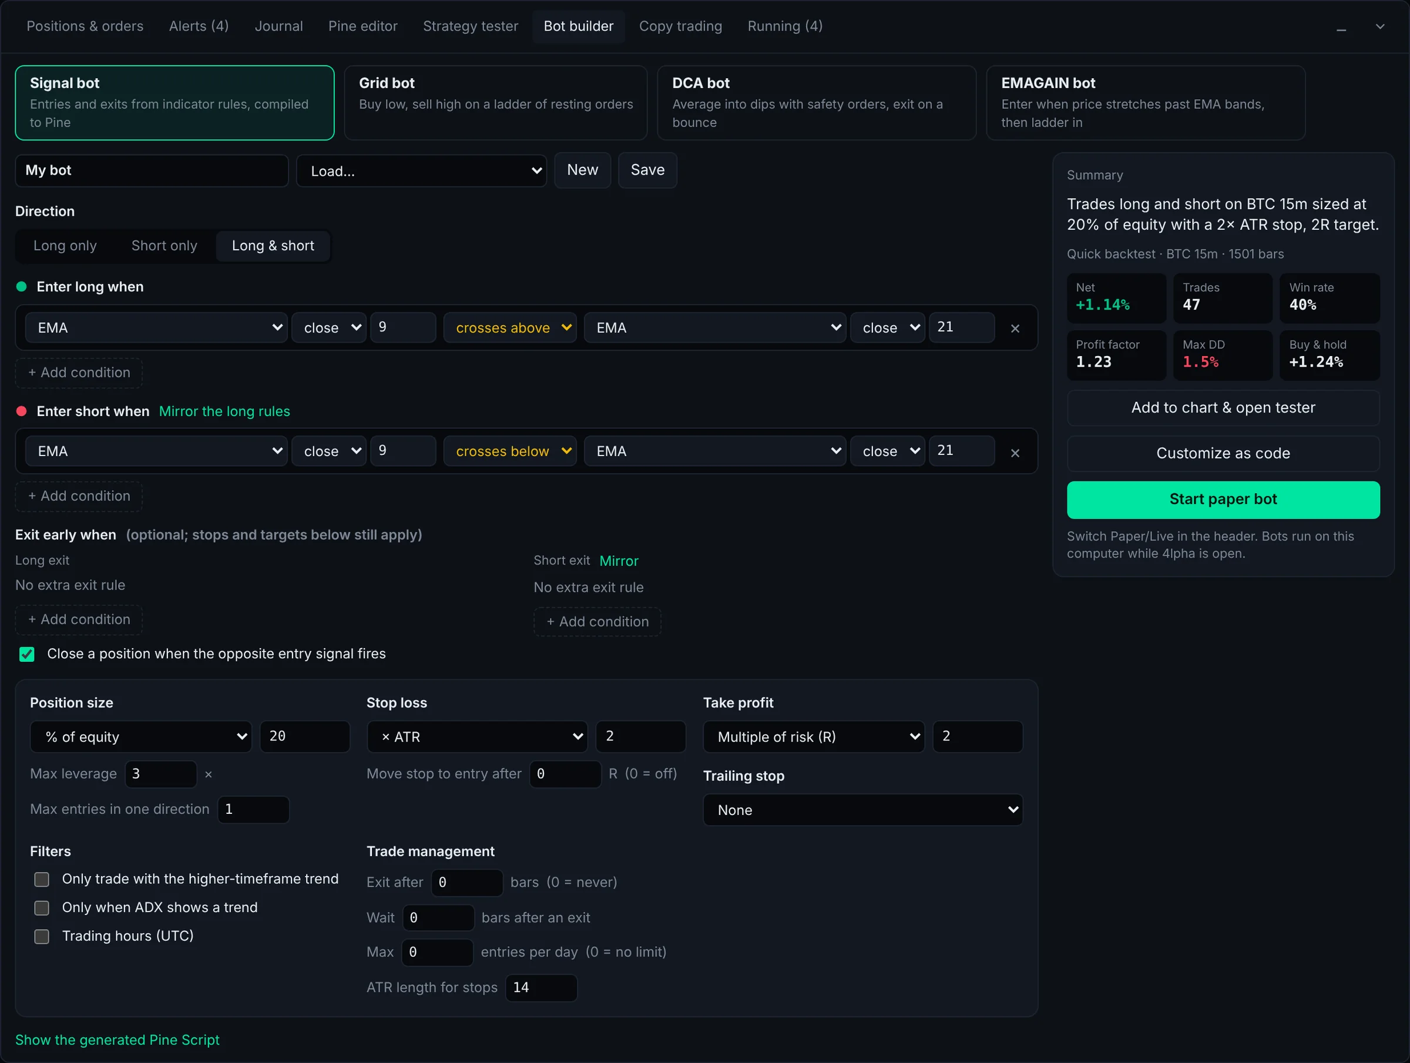
Task: Click 'Mirror the long rules' link
Action: 224,411
